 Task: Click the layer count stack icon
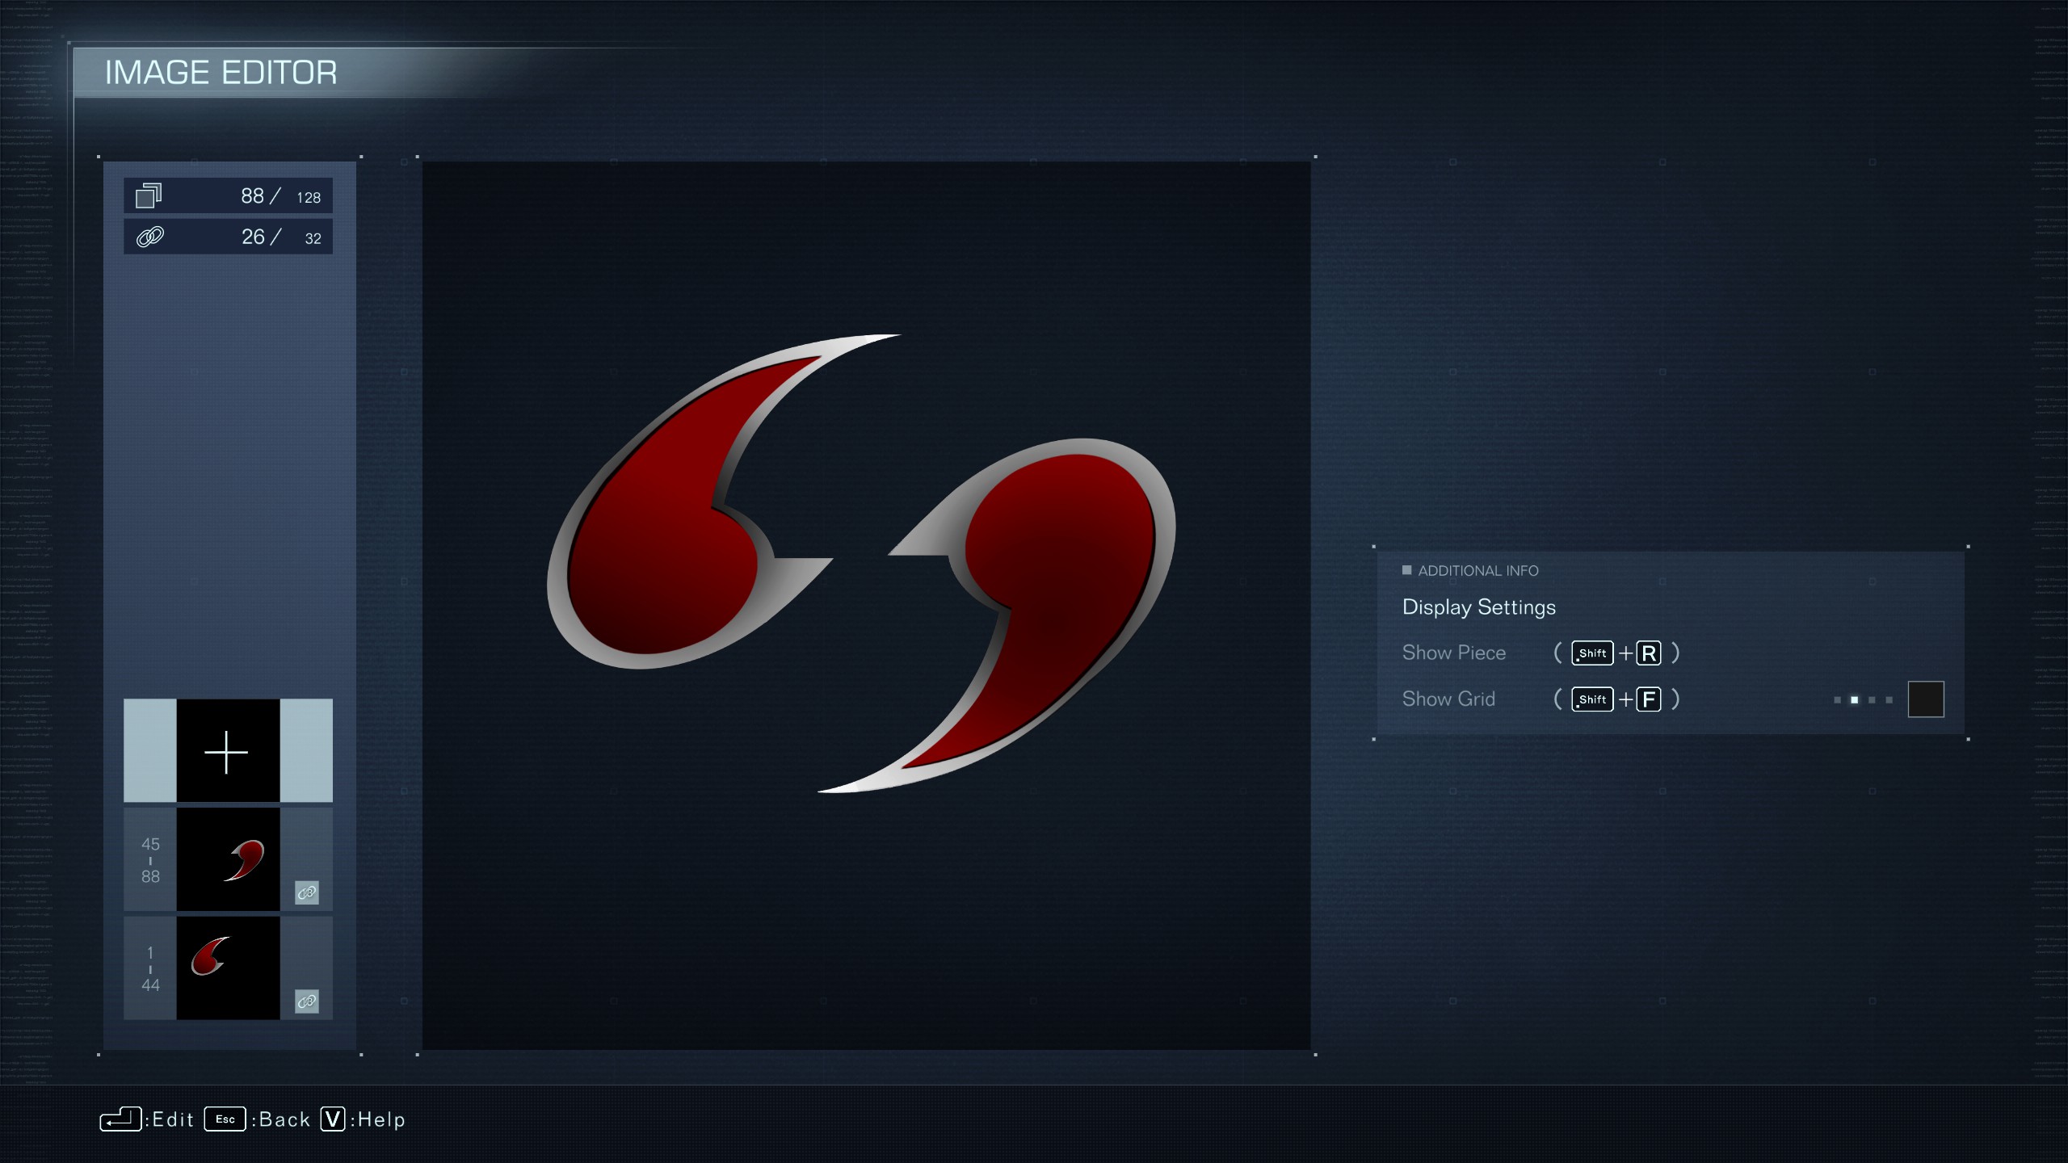click(x=149, y=195)
